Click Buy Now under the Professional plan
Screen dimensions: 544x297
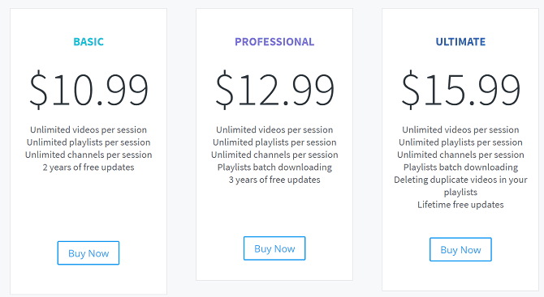pyautogui.click(x=274, y=248)
